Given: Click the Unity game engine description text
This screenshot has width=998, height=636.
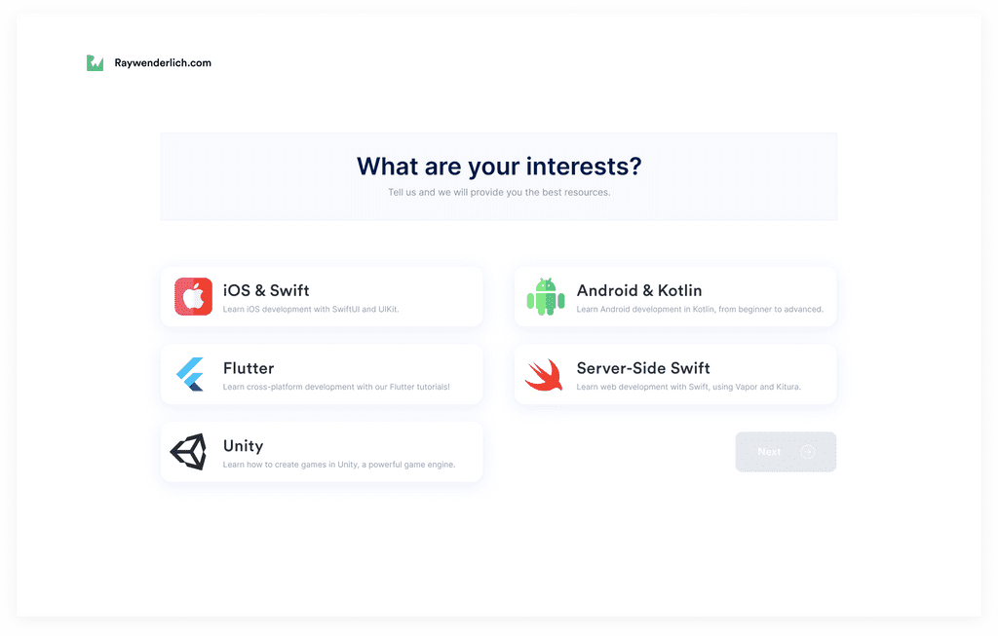Looking at the screenshot, I should pos(338,465).
